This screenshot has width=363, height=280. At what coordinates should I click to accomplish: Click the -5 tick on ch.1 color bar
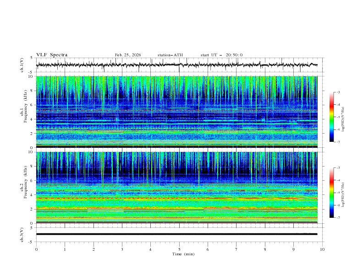coord(338,117)
